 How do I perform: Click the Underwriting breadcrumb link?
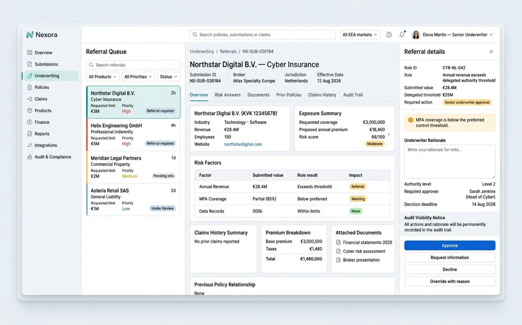coord(202,51)
